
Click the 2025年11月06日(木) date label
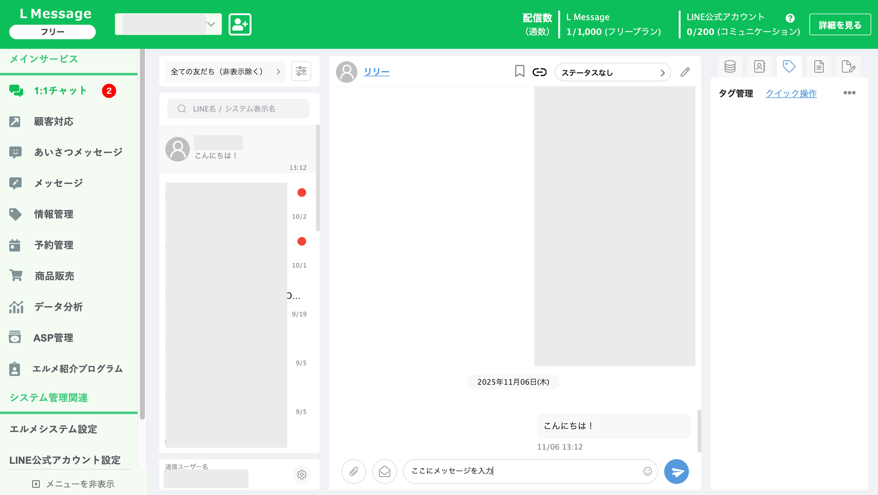(x=513, y=382)
